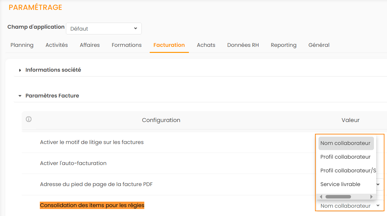Click the horizontal scrollbar thumb in the dropdown list
This screenshot has width=387, height=216.
338,197
